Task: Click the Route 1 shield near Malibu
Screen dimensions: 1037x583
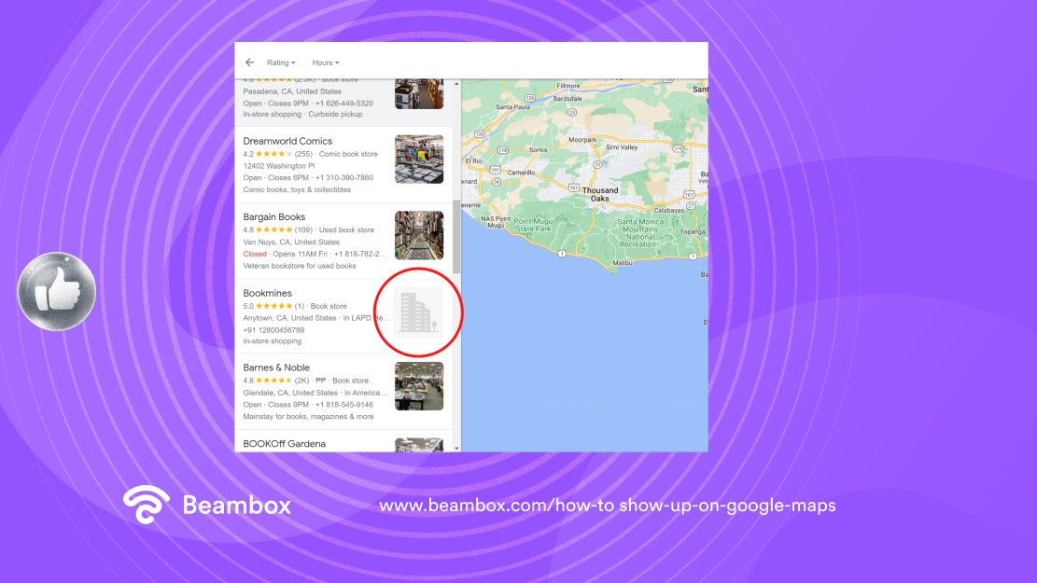Action: (x=562, y=254)
